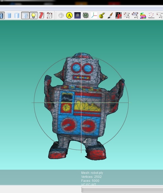Toggle texture rendering on the mesh
163x193 pixels.
25,15
